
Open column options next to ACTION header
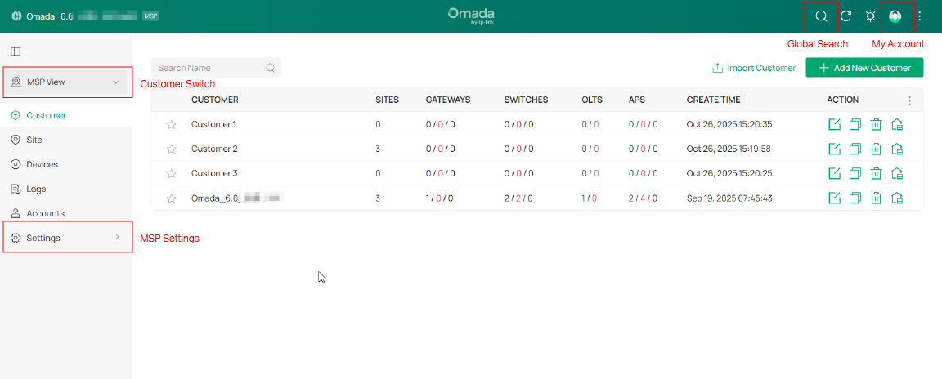(909, 100)
